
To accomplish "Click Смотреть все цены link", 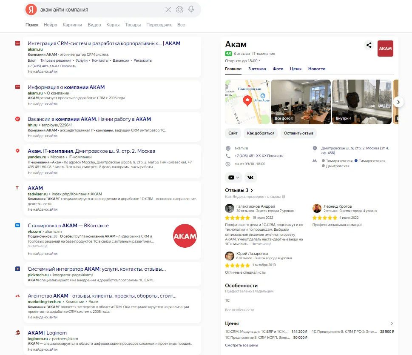I will click(x=241, y=345).
